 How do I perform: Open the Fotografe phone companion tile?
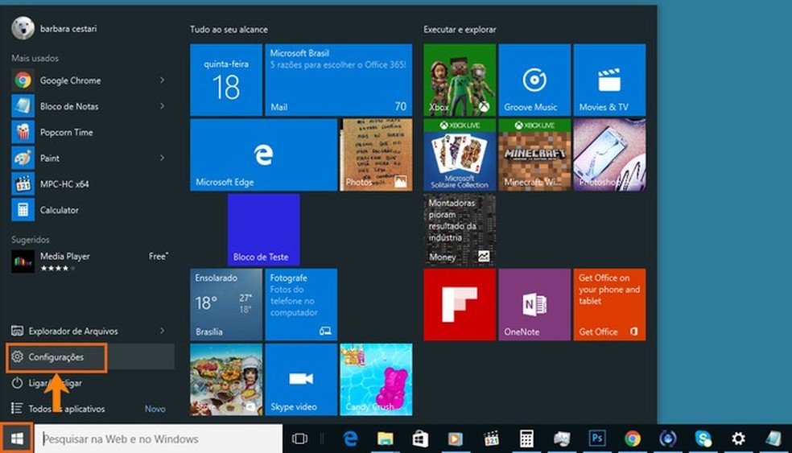pos(301,304)
